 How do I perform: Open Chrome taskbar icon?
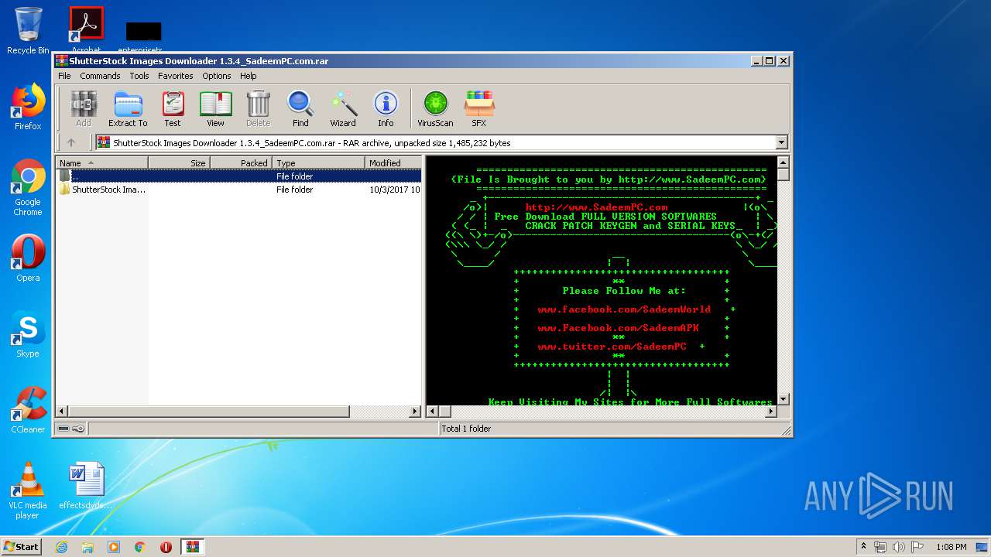[140, 547]
